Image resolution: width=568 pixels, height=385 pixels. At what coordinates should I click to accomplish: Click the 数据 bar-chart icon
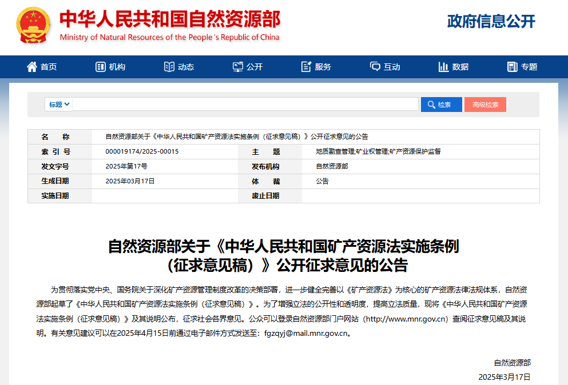pos(443,66)
